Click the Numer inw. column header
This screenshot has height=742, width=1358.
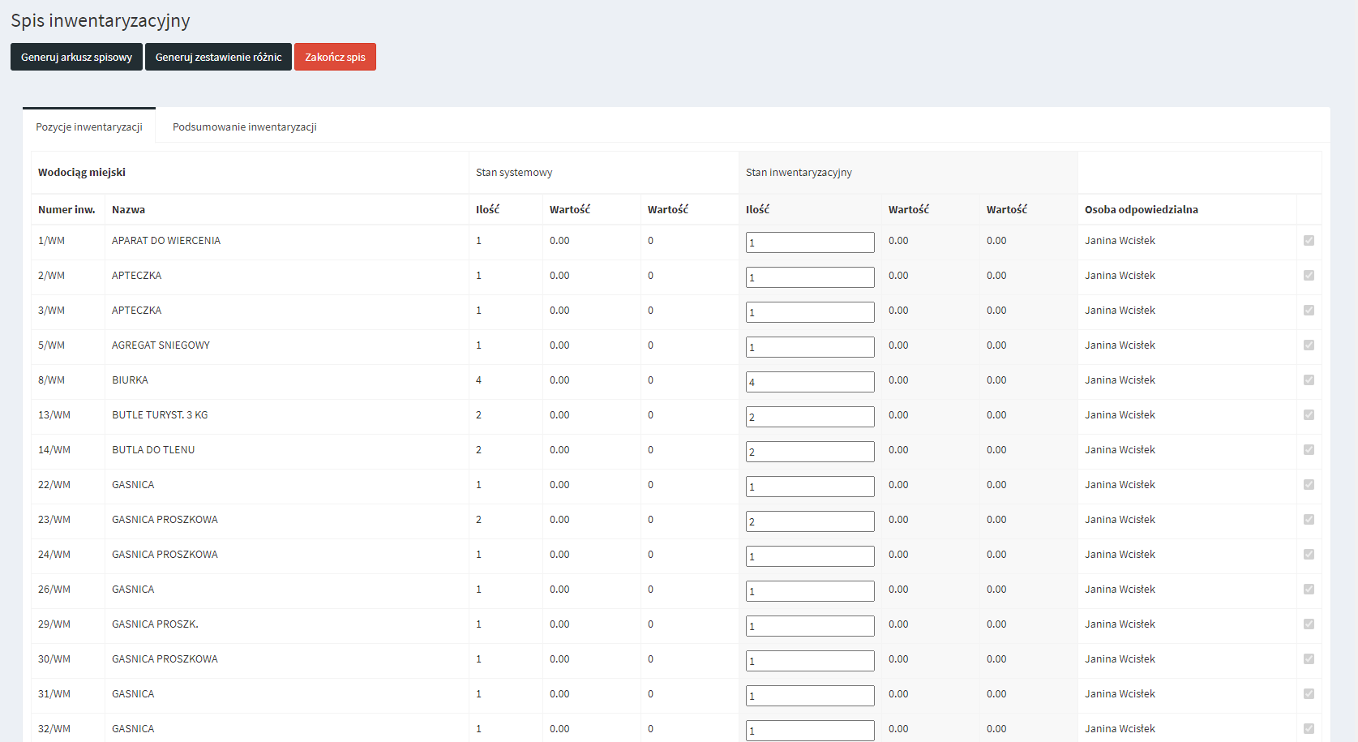[66, 209]
